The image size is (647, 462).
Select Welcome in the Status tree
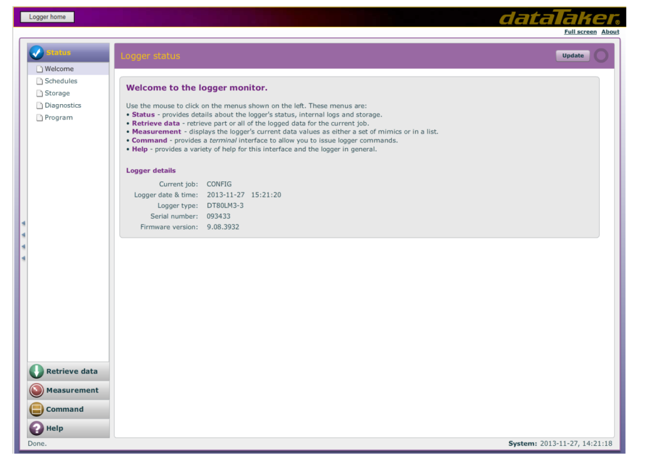pos(59,69)
